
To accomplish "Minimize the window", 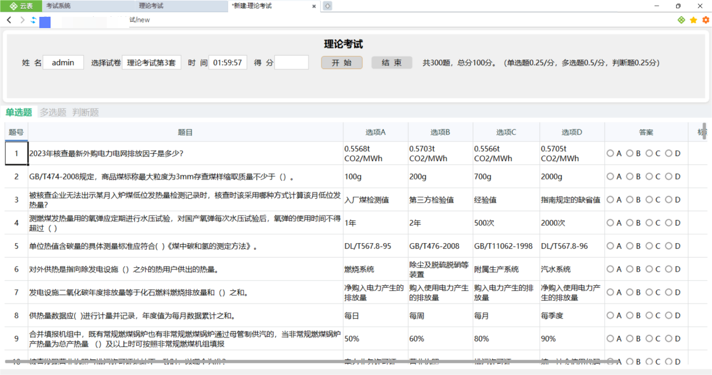I will [656, 6].
